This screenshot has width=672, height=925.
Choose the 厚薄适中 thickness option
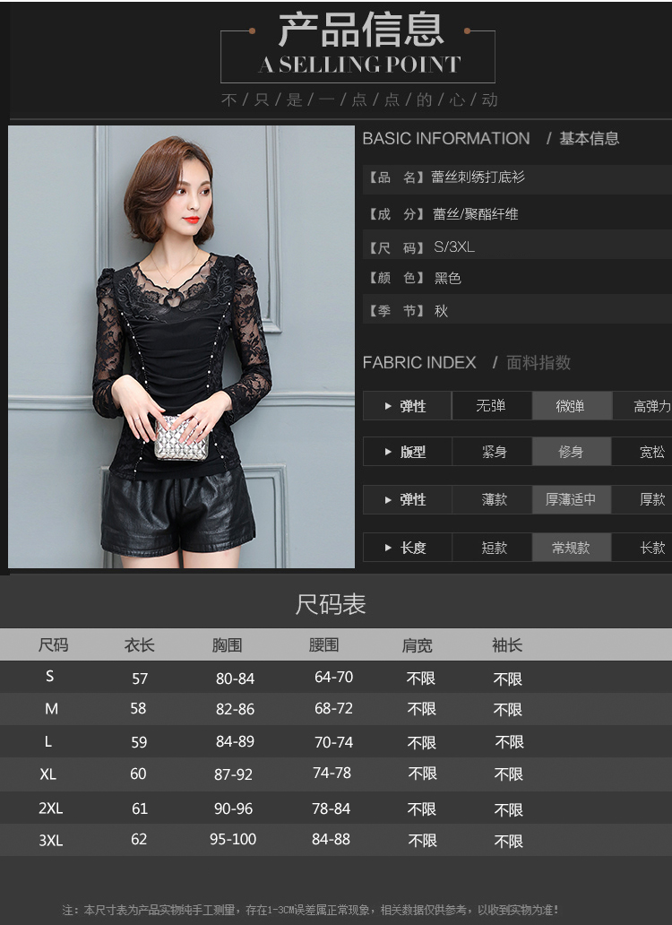tap(571, 499)
